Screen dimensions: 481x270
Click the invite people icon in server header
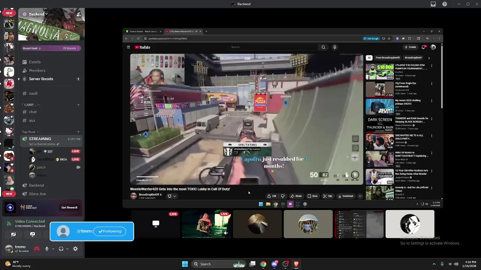point(79,14)
